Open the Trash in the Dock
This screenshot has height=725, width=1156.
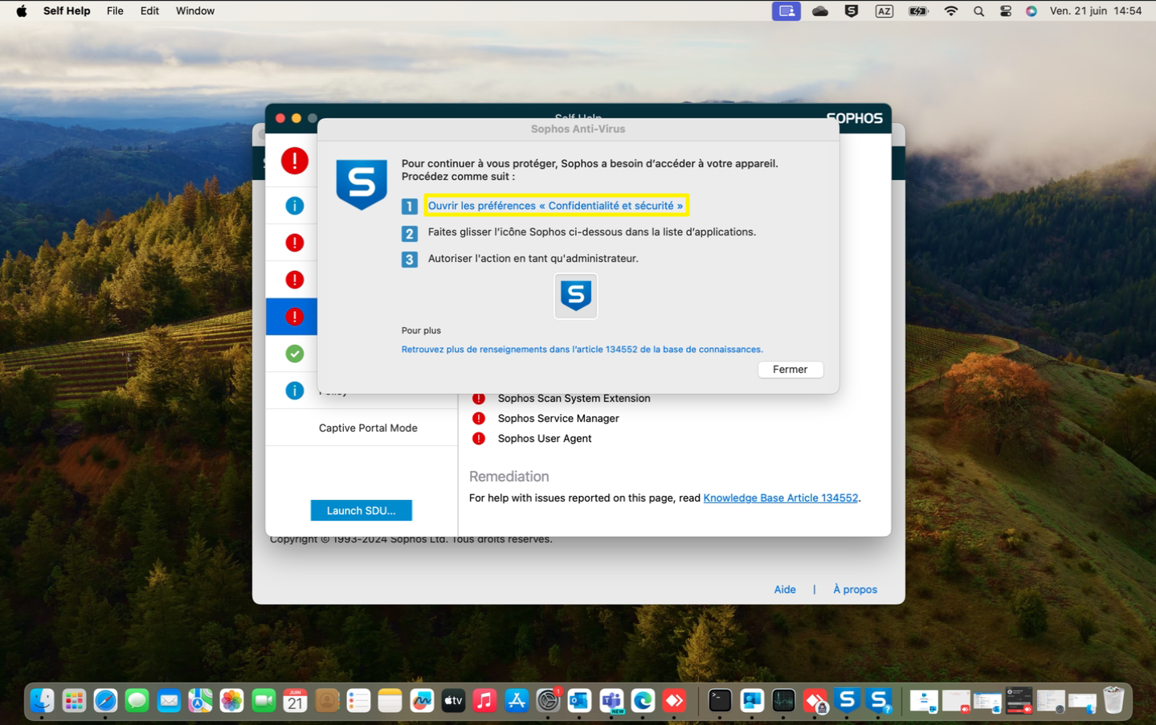click(x=1113, y=701)
